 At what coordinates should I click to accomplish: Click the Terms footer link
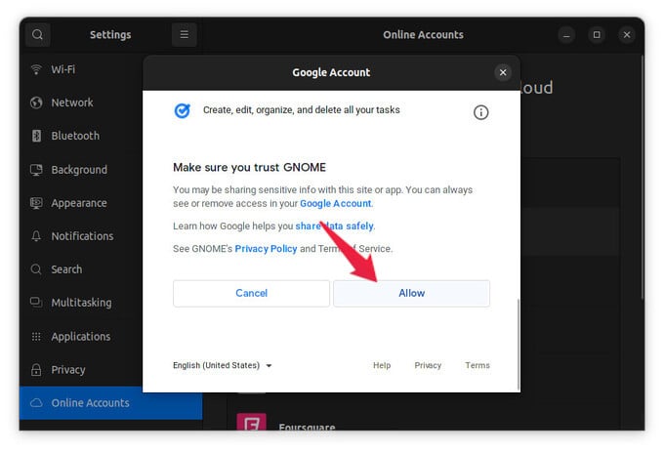477,365
